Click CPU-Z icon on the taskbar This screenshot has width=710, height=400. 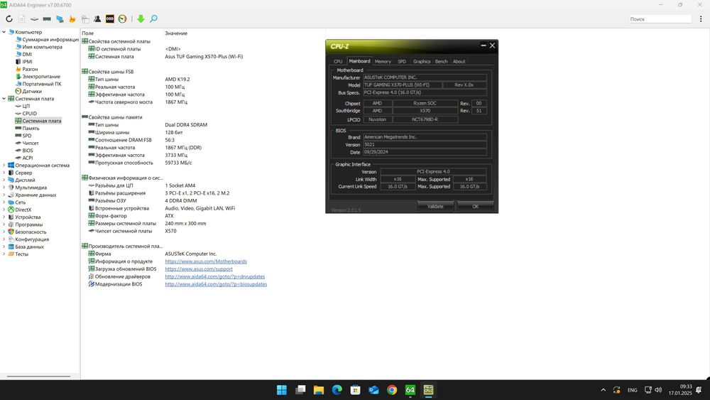428,390
